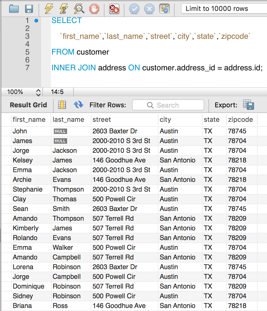Select the first_name cell 'Stephanie'
The height and width of the screenshot is (311, 267).
[31, 189]
